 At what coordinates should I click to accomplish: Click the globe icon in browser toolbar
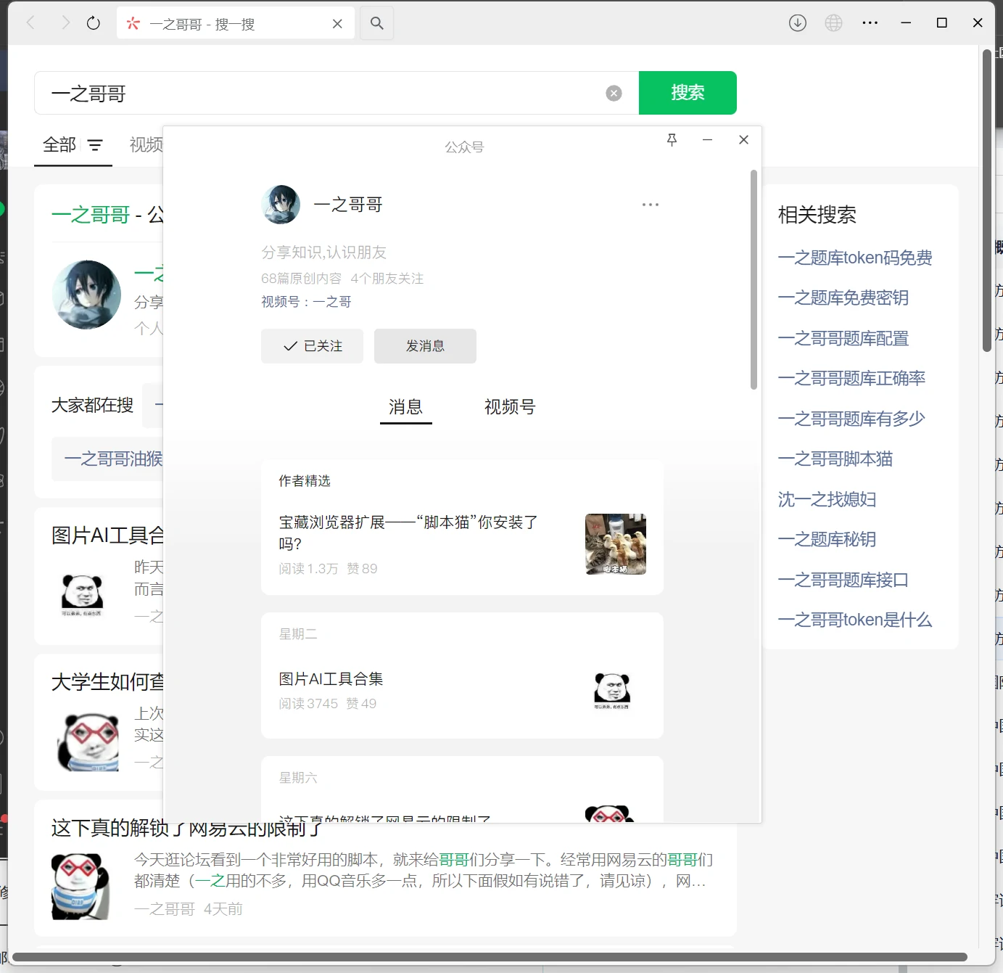coord(833,22)
